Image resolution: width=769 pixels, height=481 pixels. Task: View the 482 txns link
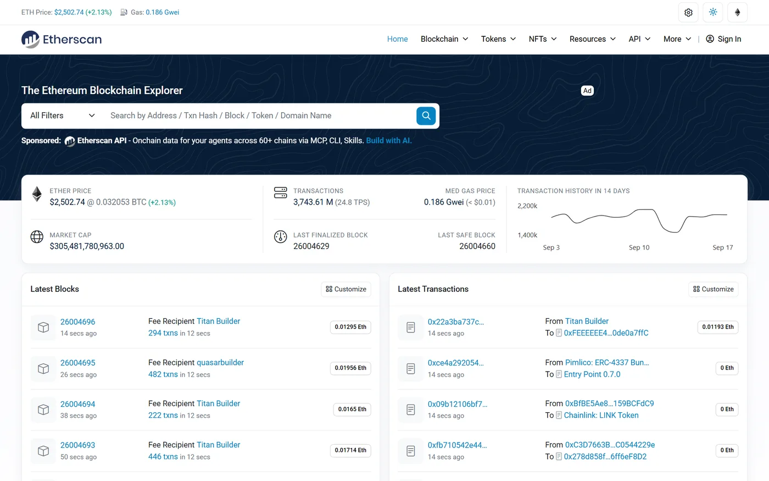pos(163,374)
